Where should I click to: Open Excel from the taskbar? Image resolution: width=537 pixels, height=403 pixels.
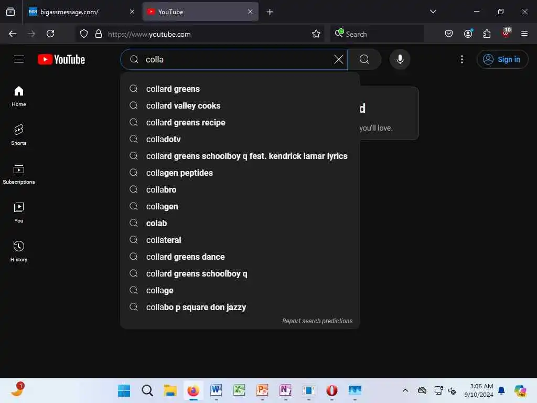239,390
